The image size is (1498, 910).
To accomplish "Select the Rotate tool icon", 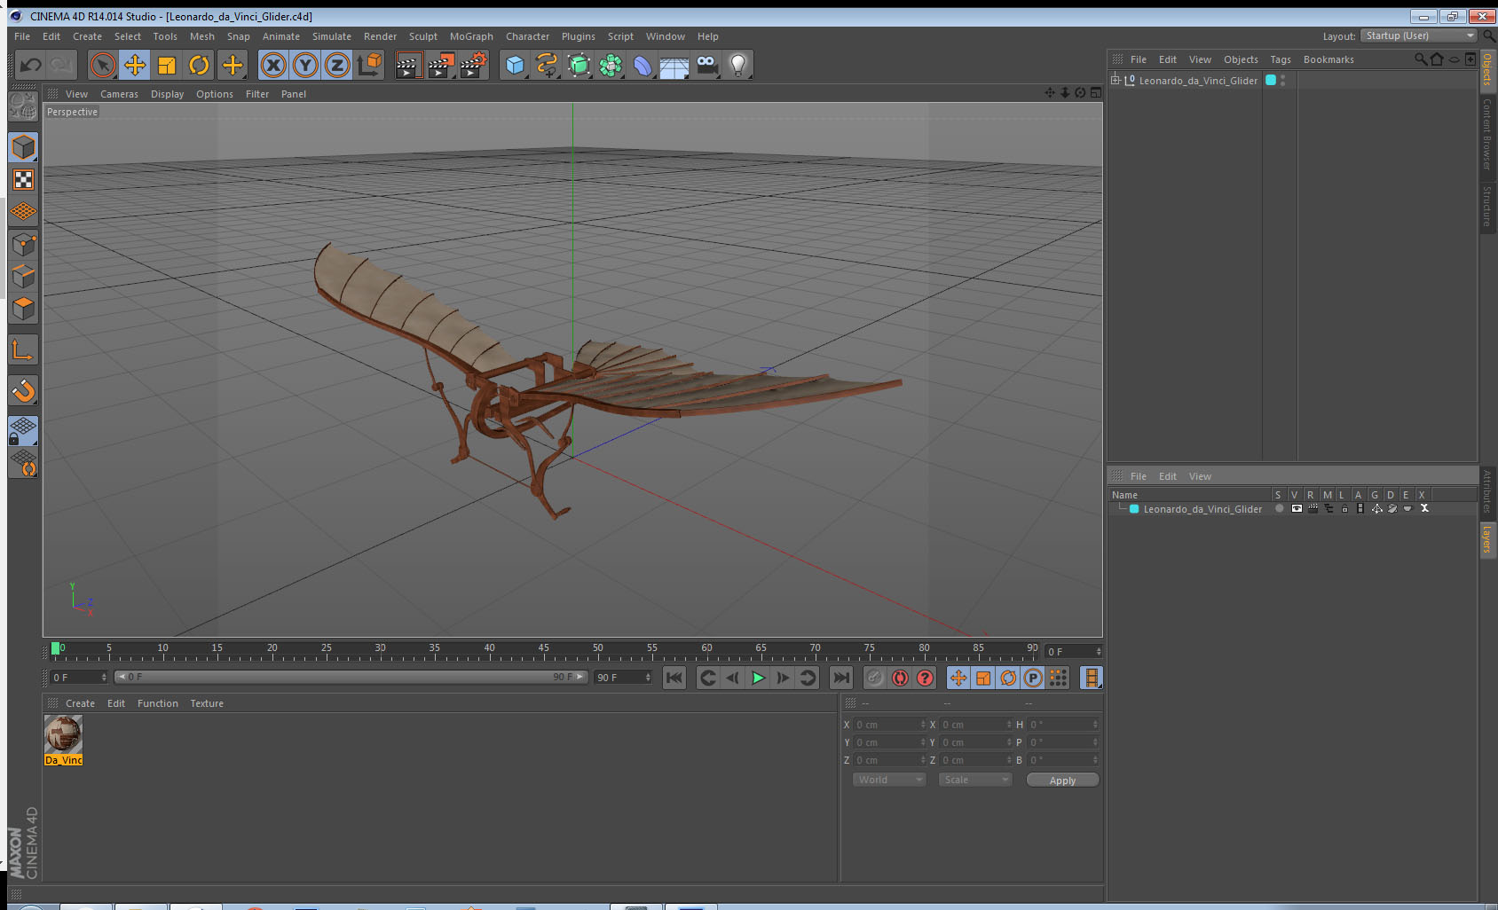I will tap(199, 65).
